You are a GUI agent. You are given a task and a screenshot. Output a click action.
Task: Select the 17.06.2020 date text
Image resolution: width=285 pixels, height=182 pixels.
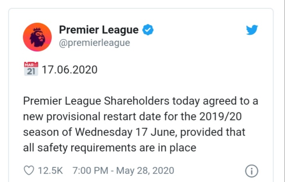pyautogui.click(x=70, y=70)
